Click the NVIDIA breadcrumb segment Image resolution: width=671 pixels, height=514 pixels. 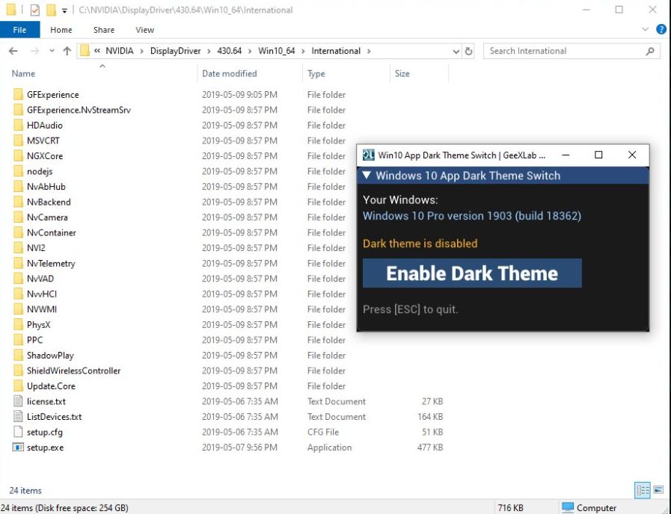tap(120, 51)
